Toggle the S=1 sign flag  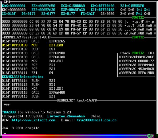pos(147,10)
